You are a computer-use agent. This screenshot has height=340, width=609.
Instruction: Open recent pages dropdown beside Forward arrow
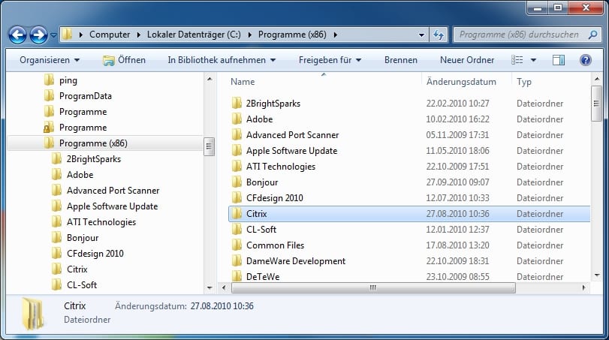[x=53, y=35]
